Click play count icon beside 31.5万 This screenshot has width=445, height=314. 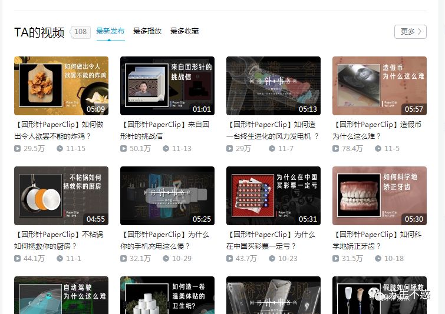click(x=335, y=259)
